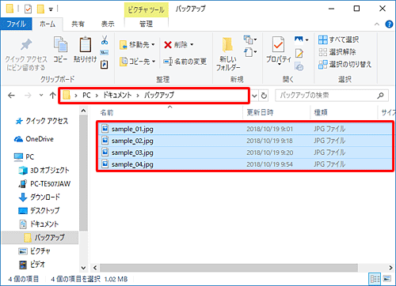Viewport: 396px width, 286px height.
Task: Open the 移動先 (Move to) dropdown
Action: tap(137, 45)
